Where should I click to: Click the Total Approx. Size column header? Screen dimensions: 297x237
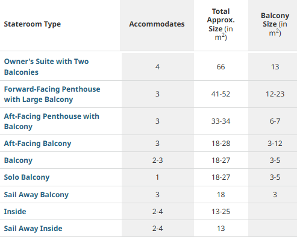point(221,24)
